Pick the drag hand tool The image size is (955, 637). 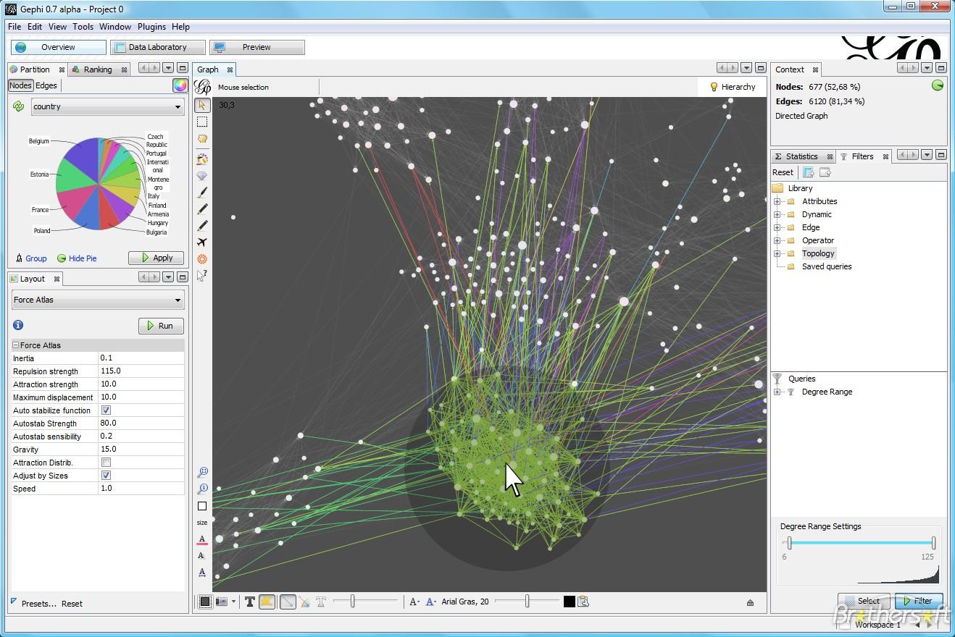coord(202,138)
